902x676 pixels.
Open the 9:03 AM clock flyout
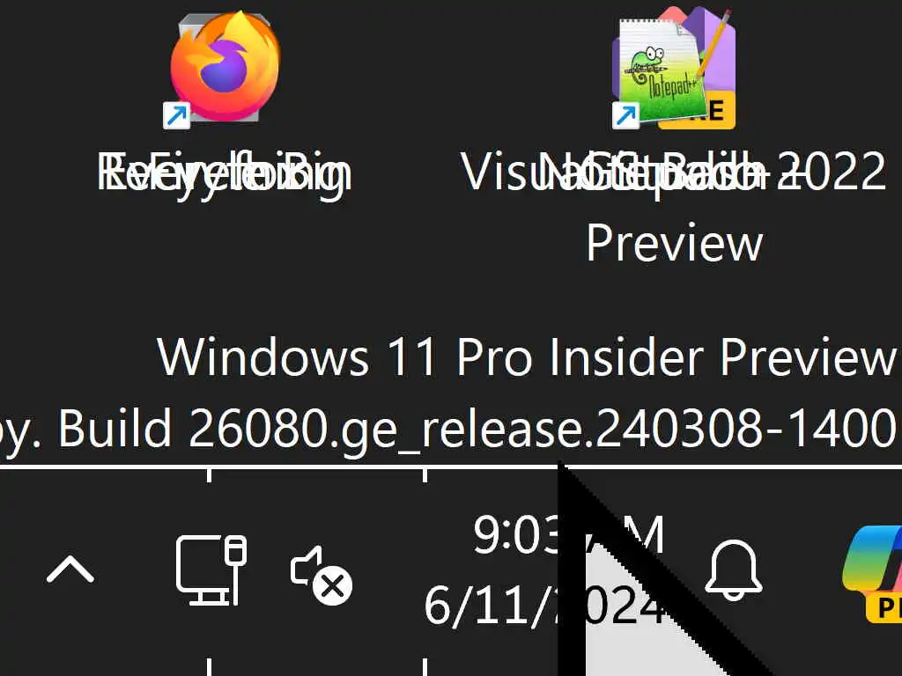568,535
